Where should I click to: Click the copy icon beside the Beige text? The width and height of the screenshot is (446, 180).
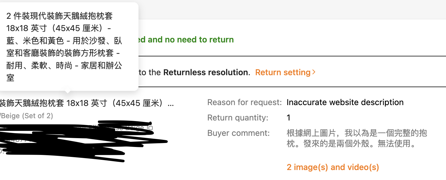pyautogui.click(x=150, y=128)
